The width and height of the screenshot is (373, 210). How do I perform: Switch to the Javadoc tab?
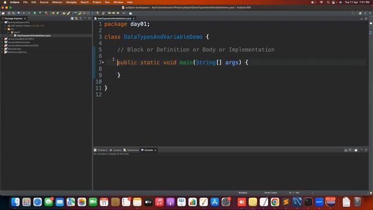pyautogui.click(x=115, y=150)
